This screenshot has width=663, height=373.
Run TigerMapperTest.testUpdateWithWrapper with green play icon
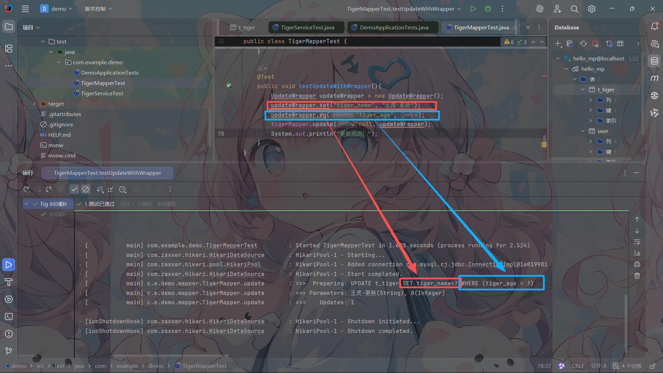tap(473, 9)
